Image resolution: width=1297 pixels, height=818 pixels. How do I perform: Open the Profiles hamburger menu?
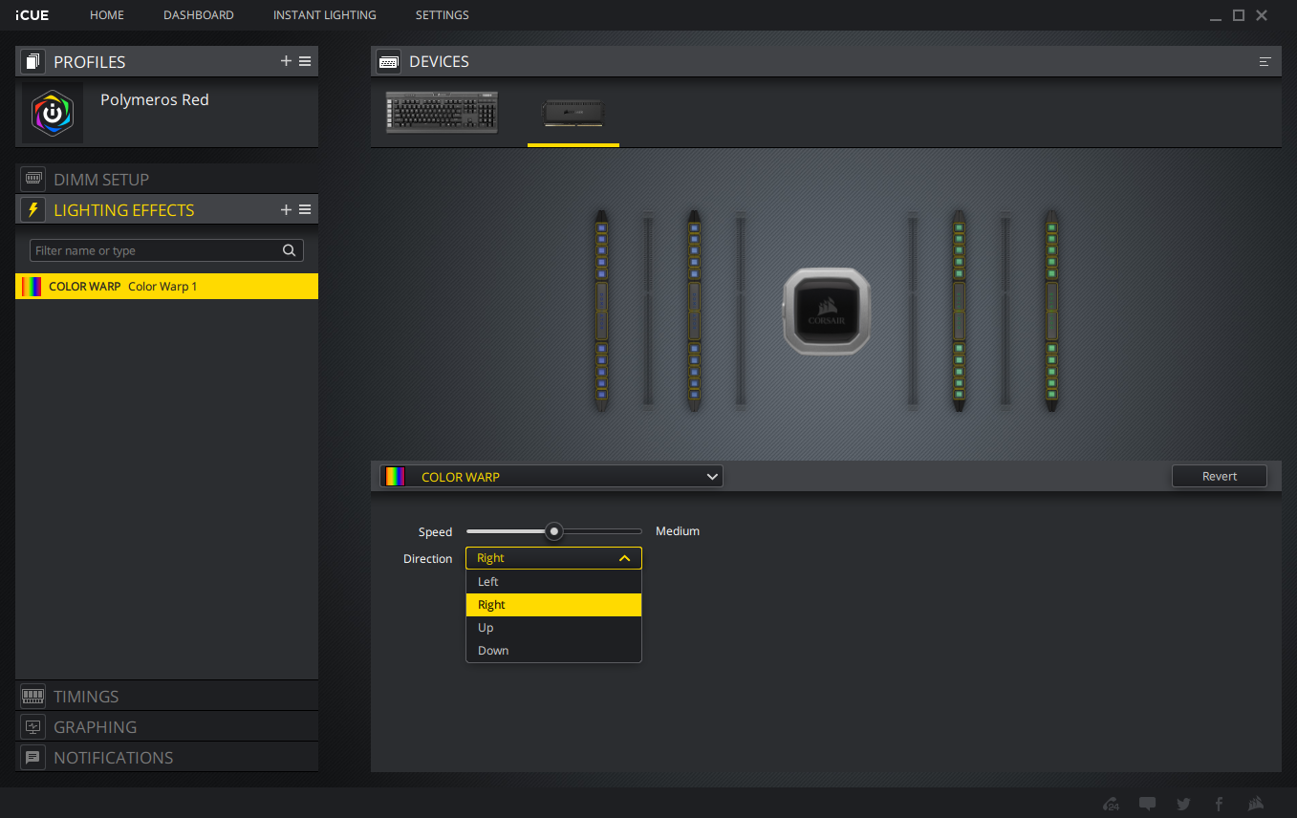tap(305, 61)
